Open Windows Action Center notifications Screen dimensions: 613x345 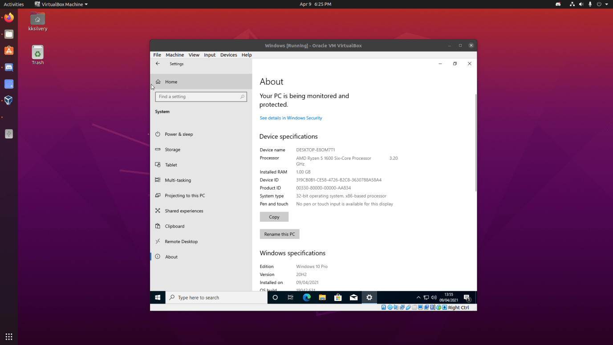[467, 297]
